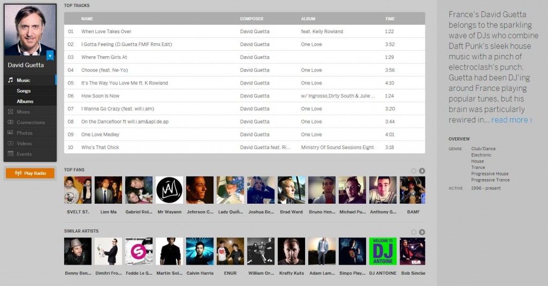Sort tracks by COMPOSER column header
The width and height of the screenshot is (548, 286).
(x=252, y=19)
